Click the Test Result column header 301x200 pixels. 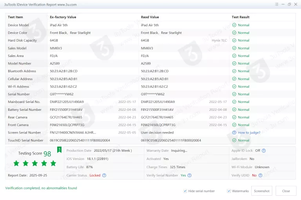pos(240,17)
